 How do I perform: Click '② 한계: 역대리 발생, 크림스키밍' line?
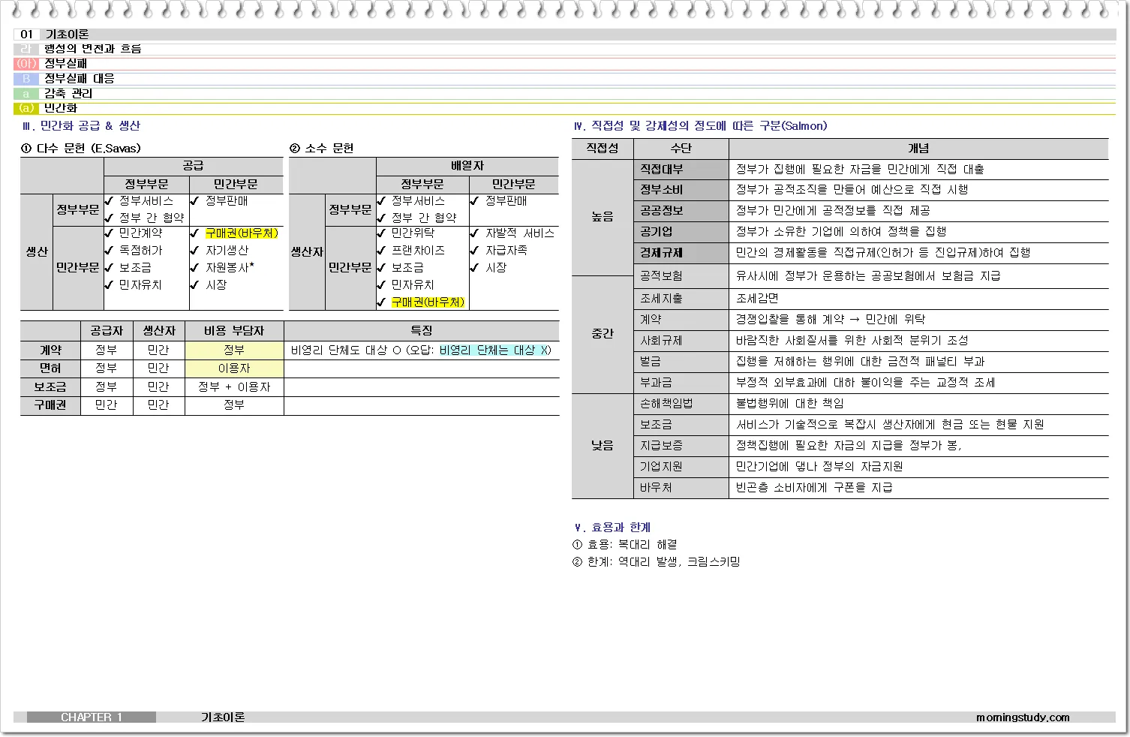click(x=656, y=562)
